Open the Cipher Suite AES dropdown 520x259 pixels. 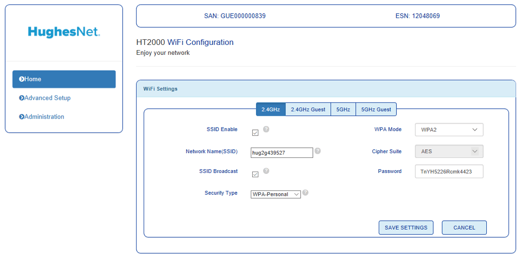449,152
